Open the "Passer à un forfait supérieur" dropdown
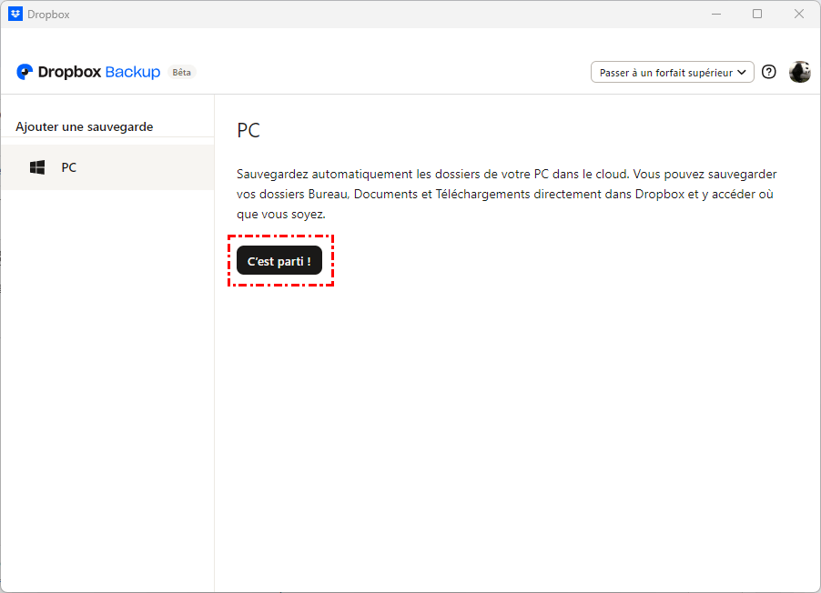The height and width of the screenshot is (593, 821). 673,72
